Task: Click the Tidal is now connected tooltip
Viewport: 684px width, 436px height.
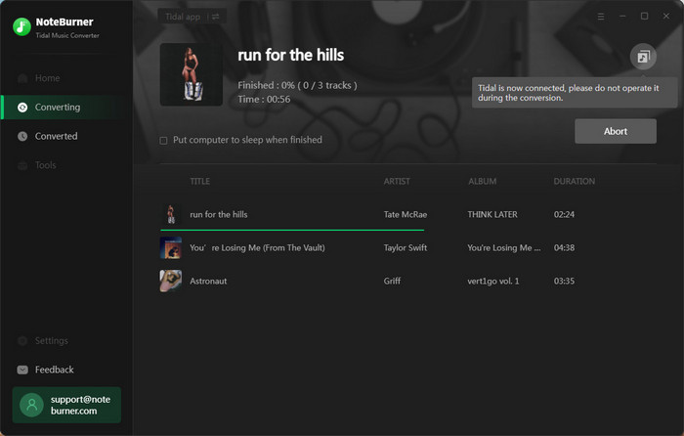Action: pos(575,93)
